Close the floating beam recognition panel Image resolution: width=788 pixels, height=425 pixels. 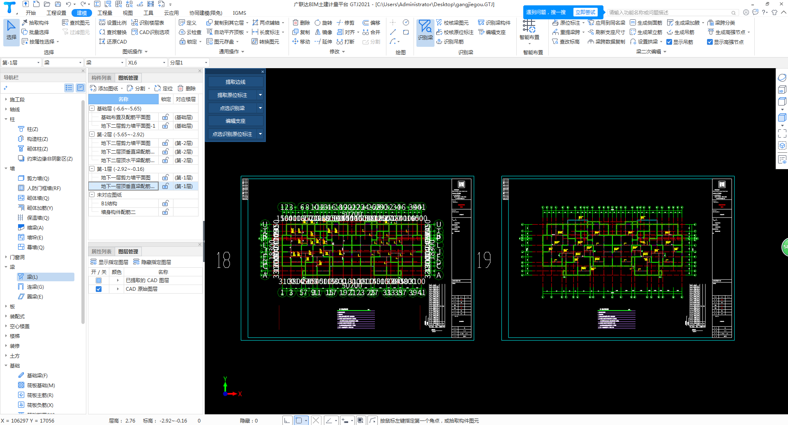262,71
